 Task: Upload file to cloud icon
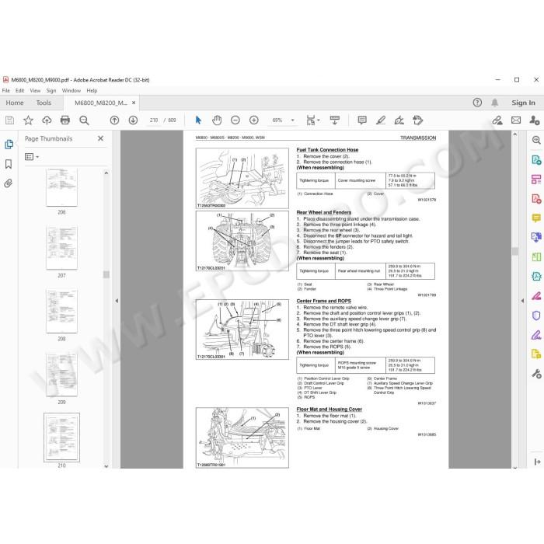click(47, 120)
